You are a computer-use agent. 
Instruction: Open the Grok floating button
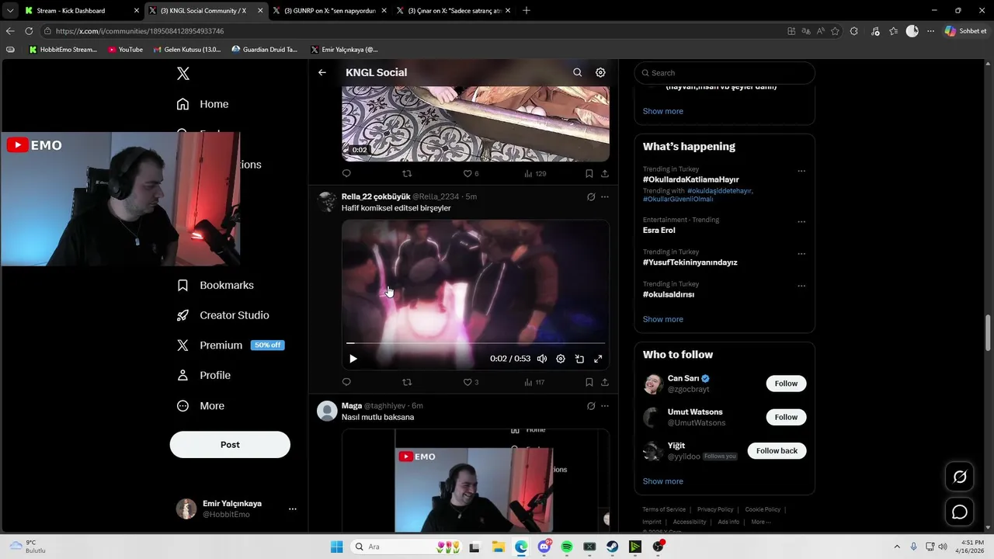960,477
